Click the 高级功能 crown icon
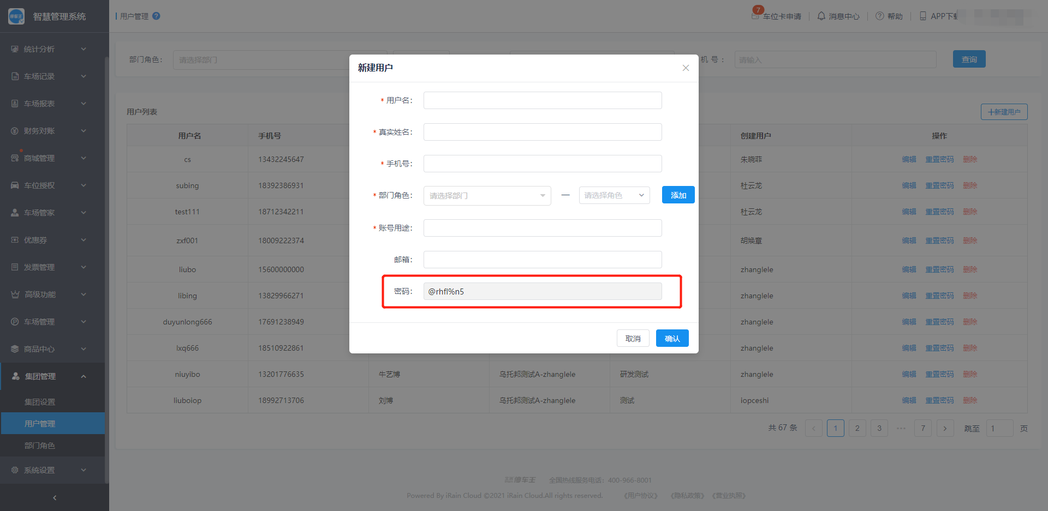1048x511 pixels. 15,294
